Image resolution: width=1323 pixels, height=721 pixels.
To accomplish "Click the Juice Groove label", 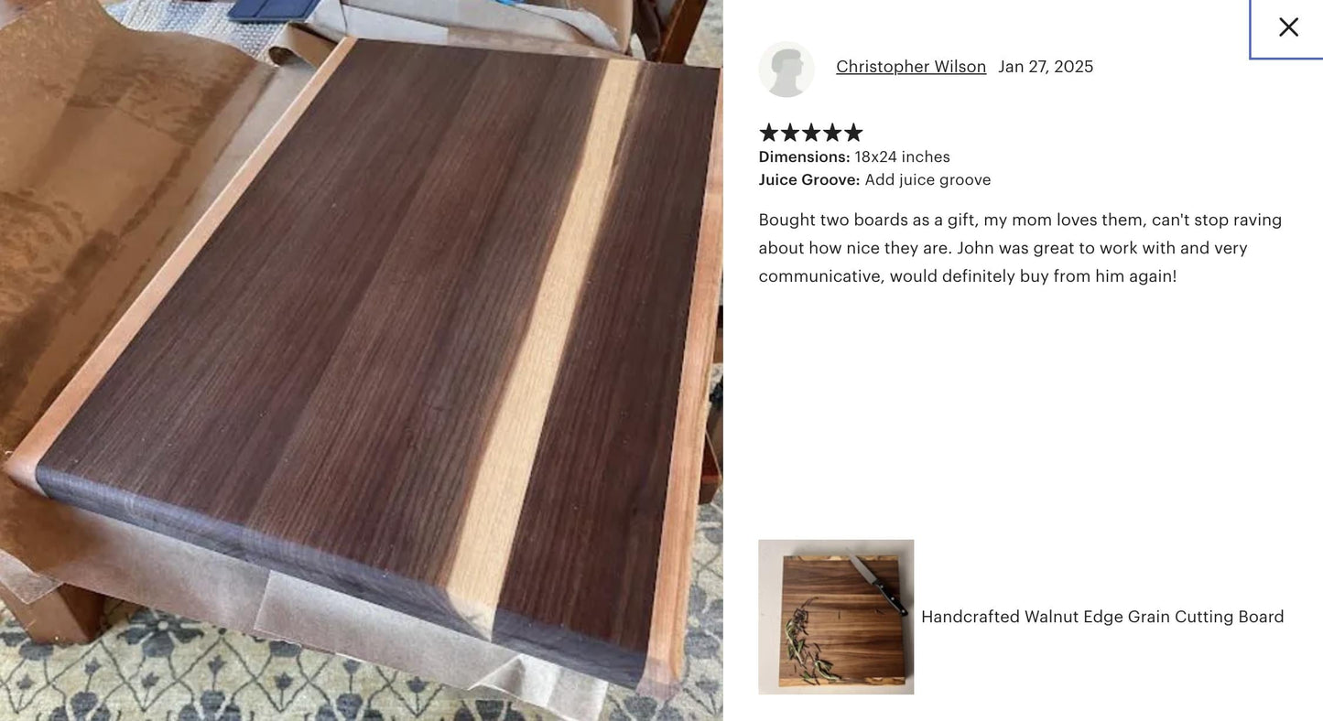I will pos(809,179).
